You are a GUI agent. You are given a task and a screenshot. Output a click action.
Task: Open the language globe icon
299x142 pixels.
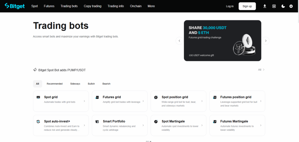point(274,6)
